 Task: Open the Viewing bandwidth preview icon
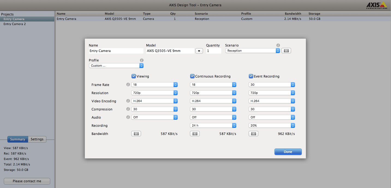[136, 134]
